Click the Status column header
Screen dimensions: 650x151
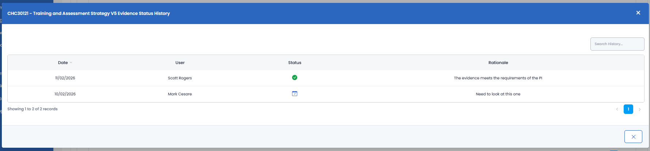(x=295, y=63)
